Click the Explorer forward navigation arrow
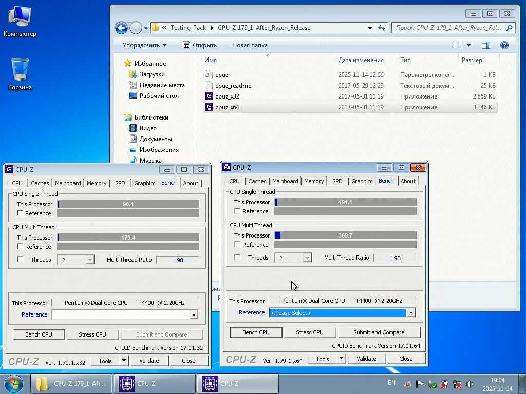The height and width of the screenshot is (394, 526). 136,28
